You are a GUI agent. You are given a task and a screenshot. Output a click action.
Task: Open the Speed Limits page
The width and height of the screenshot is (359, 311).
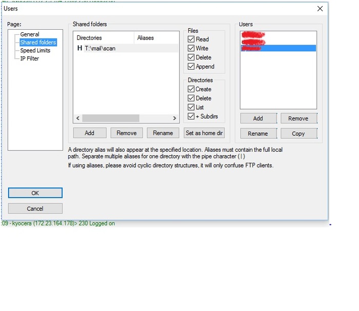[x=35, y=50]
